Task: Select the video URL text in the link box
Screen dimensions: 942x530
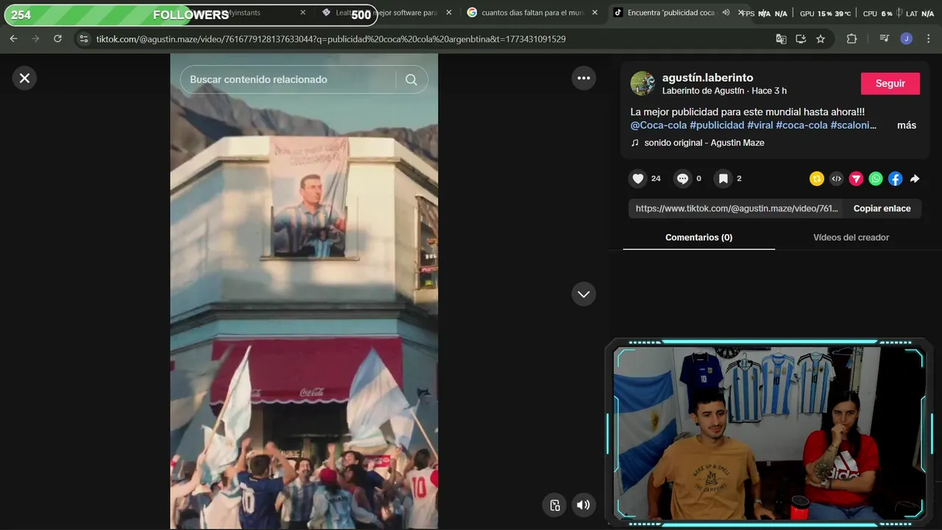Action: click(x=737, y=208)
